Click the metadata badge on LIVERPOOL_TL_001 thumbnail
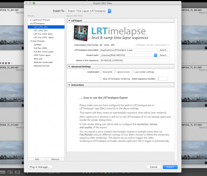Screen dimensions: 207x176 [x=23, y=48]
